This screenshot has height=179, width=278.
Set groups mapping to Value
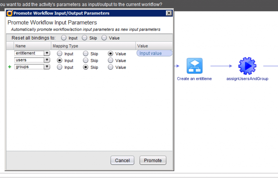pos(110,67)
